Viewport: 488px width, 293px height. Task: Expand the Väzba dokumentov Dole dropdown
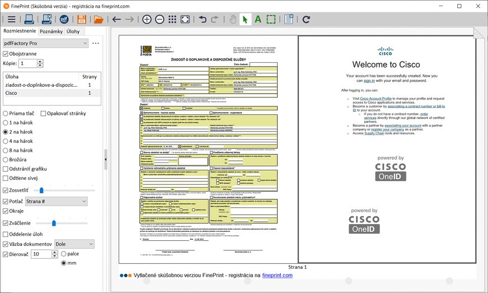(x=74, y=244)
